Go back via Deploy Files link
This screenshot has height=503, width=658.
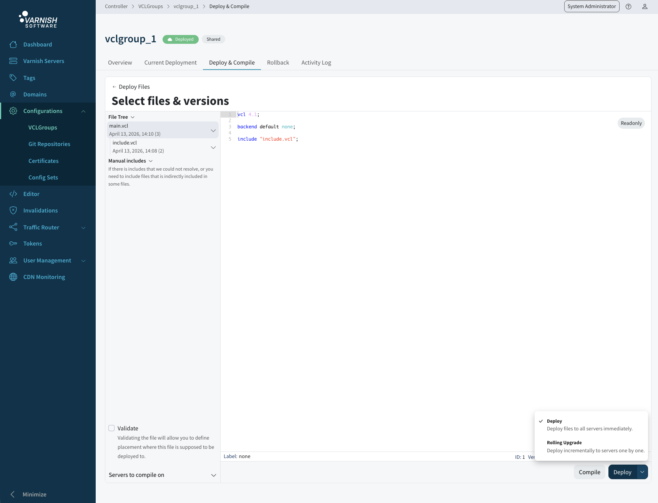click(x=131, y=86)
